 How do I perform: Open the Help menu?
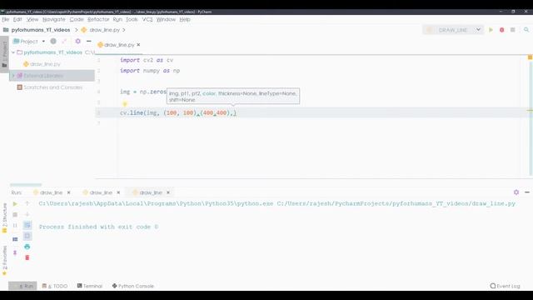coord(185,19)
